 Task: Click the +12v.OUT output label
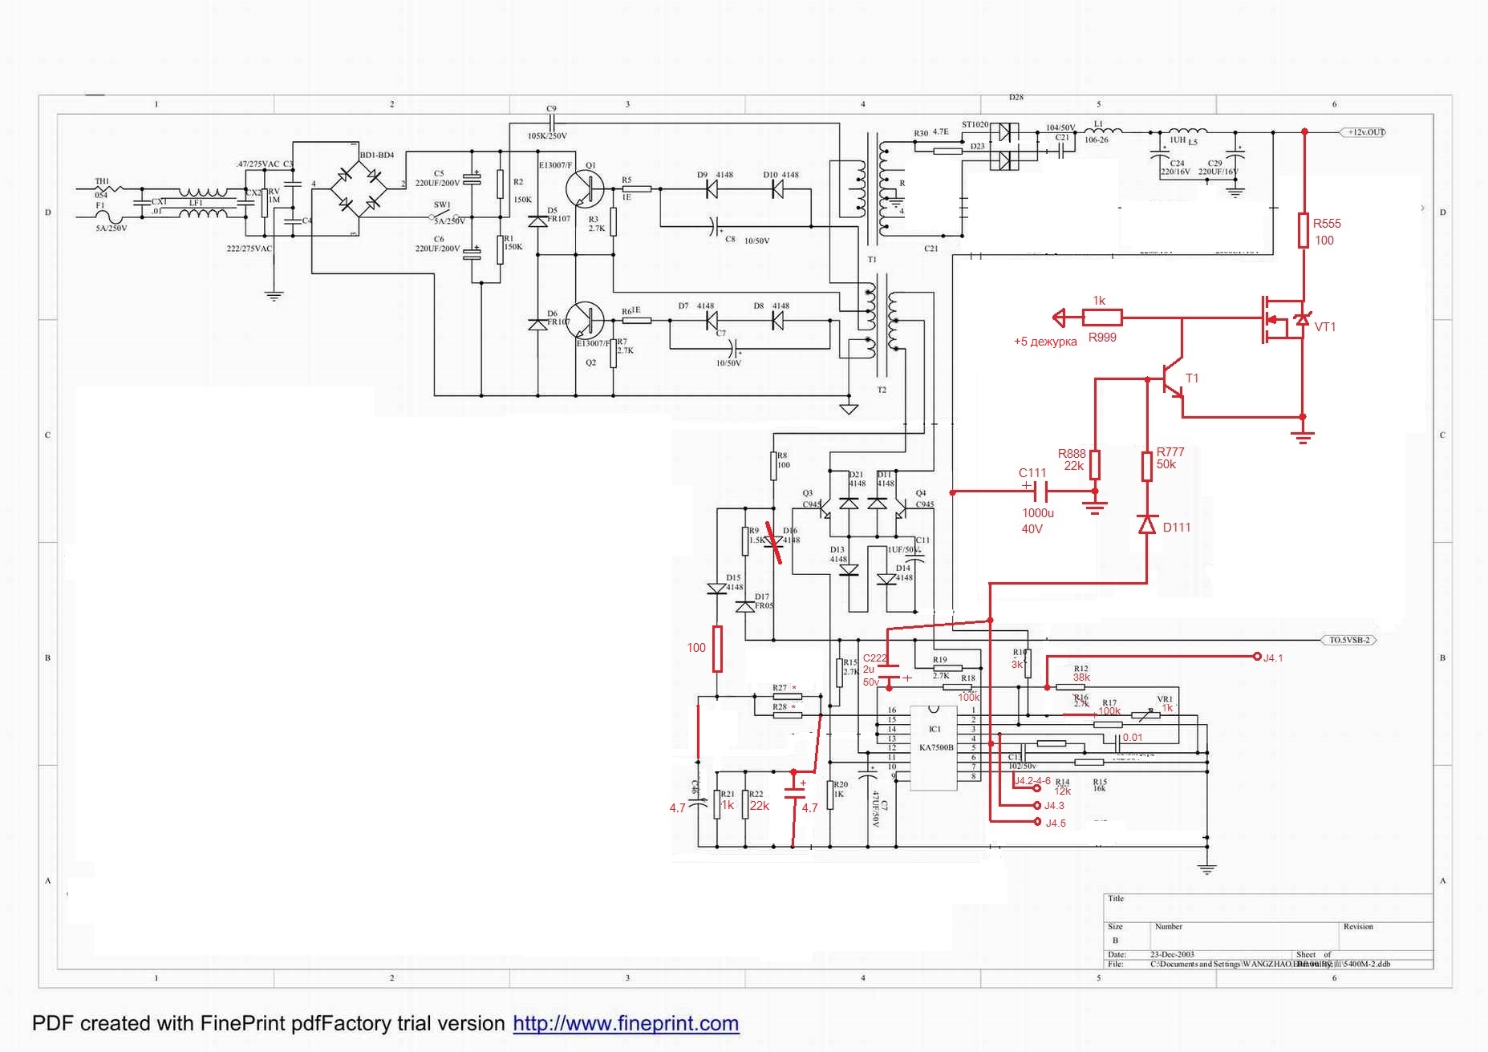pyautogui.click(x=1364, y=132)
